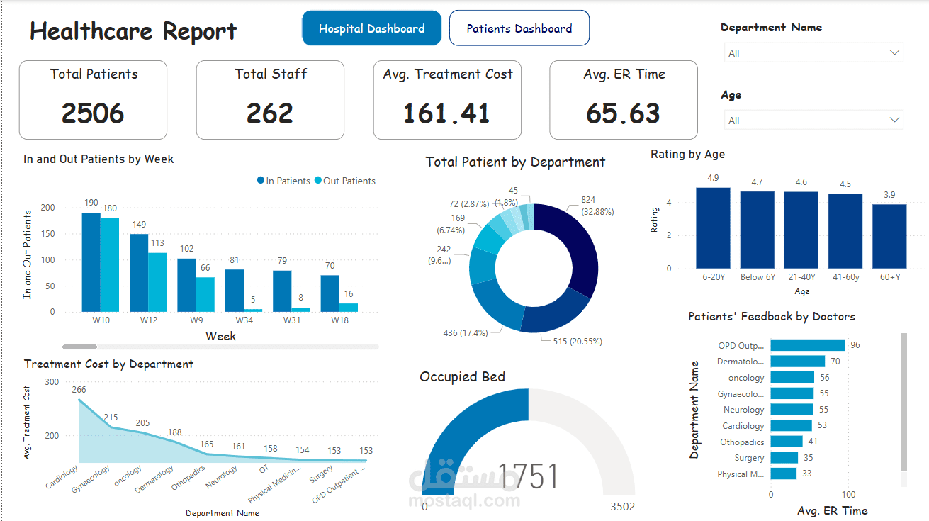Select the Hospital Dashboard tab
This screenshot has width=929, height=521.
pyautogui.click(x=371, y=28)
